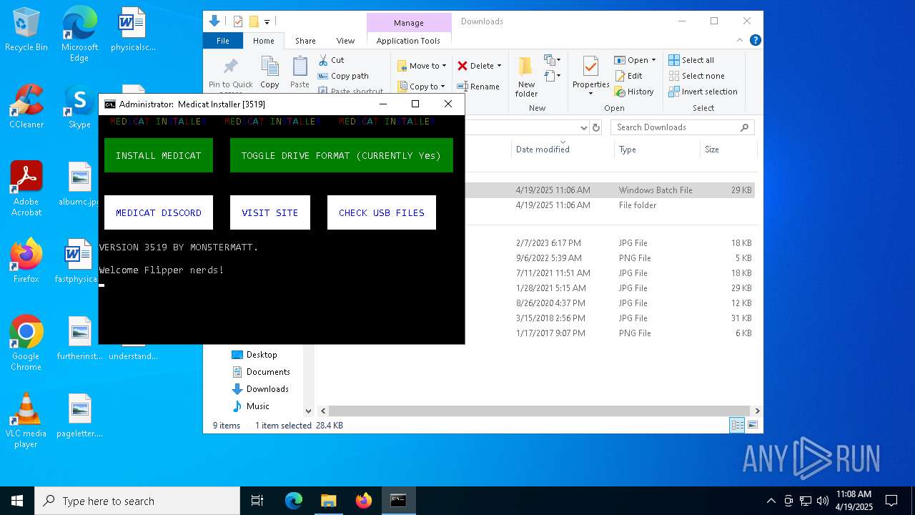Click the Search Downloads field

pyautogui.click(x=683, y=127)
